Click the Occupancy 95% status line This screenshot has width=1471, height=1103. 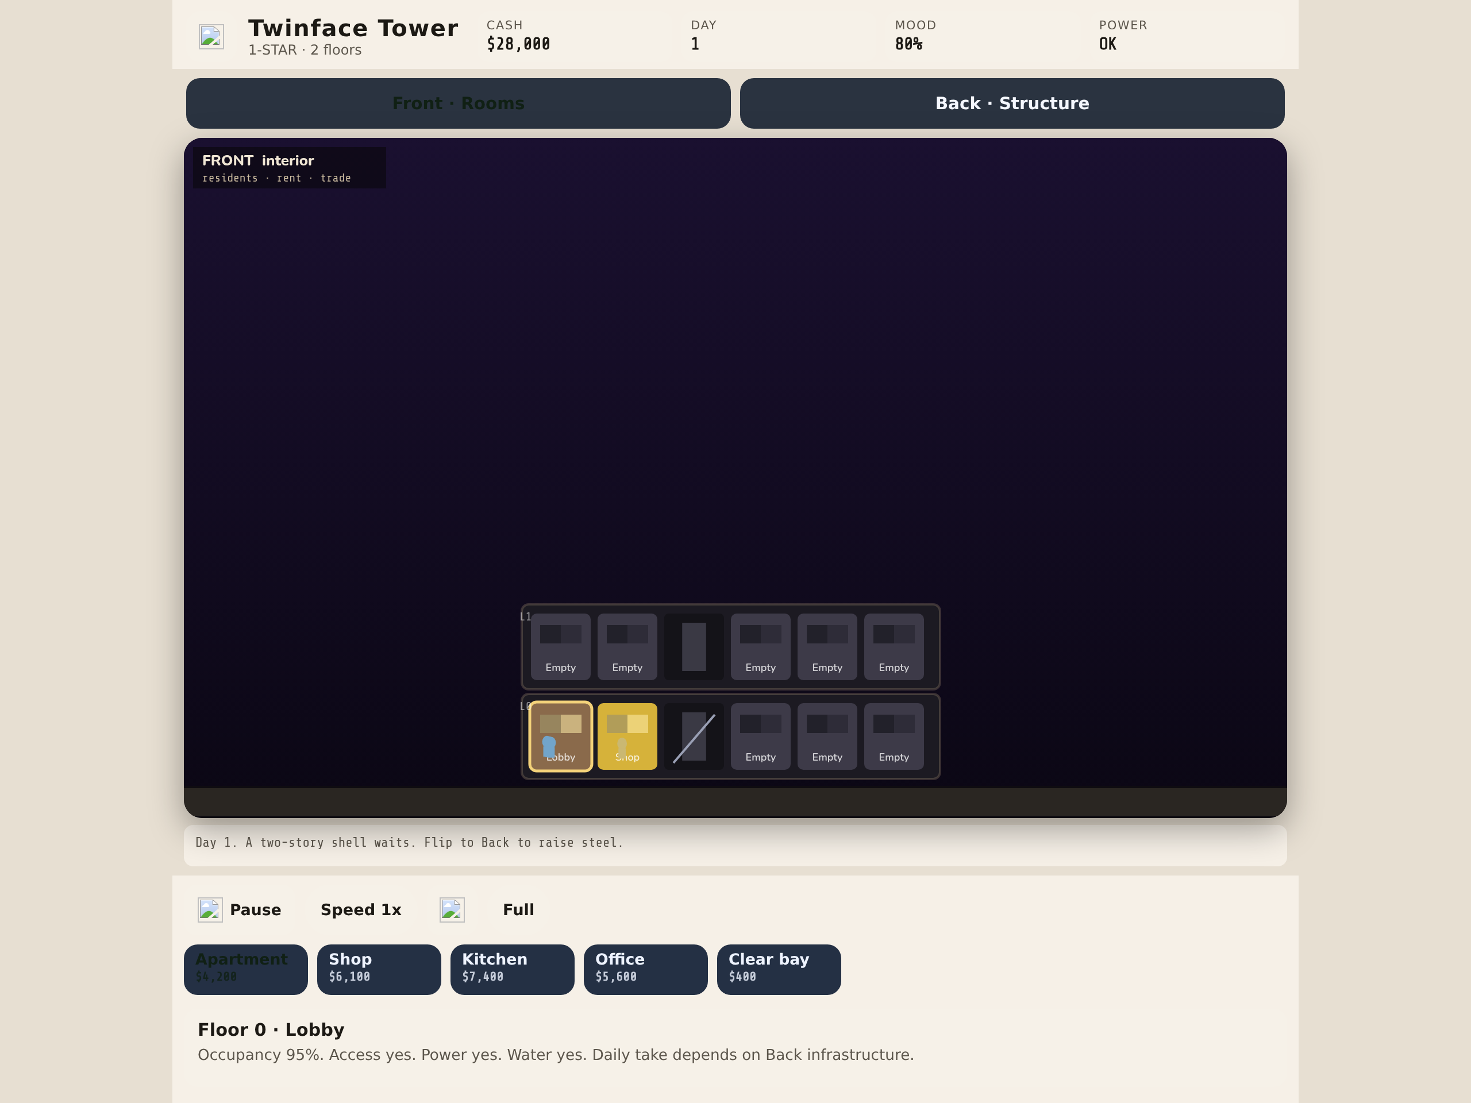click(x=555, y=1055)
